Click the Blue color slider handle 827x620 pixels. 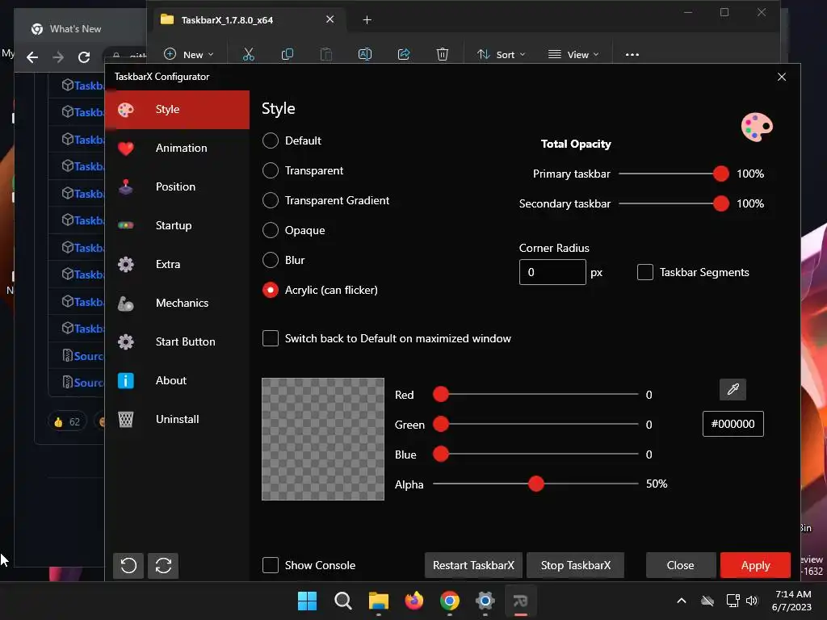tap(441, 454)
